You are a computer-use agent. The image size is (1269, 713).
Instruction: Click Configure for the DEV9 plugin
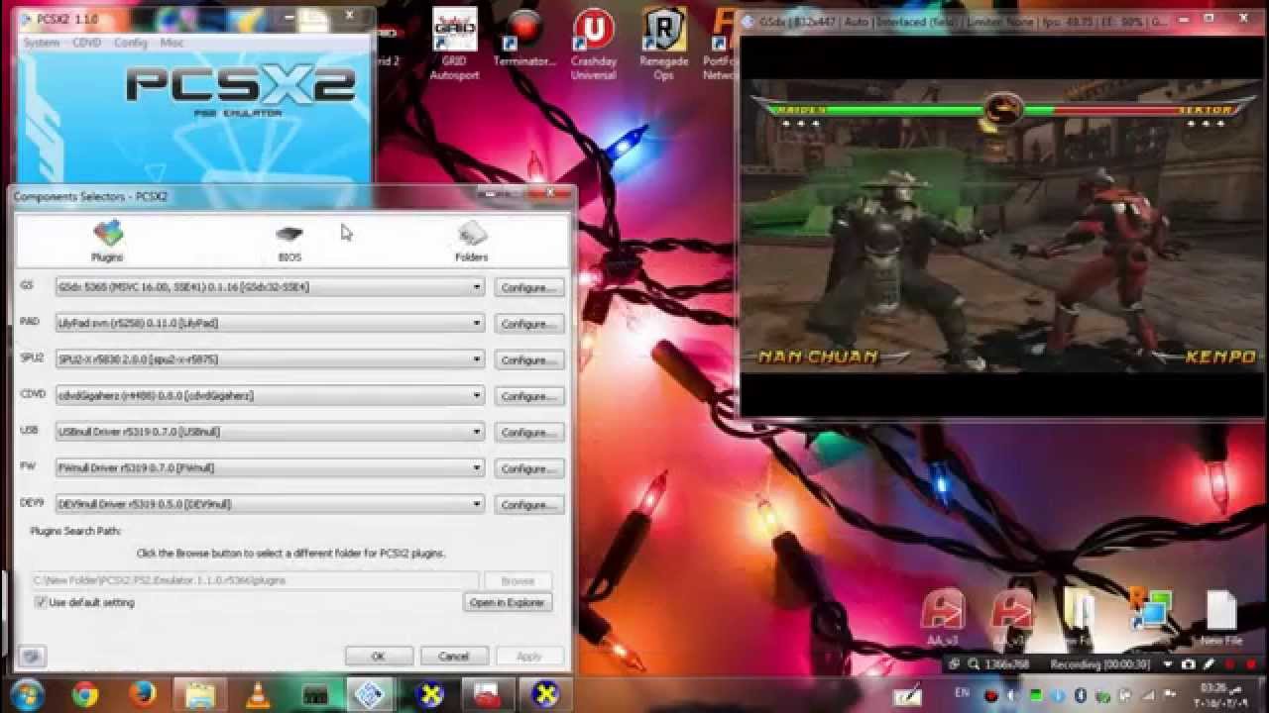click(528, 505)
